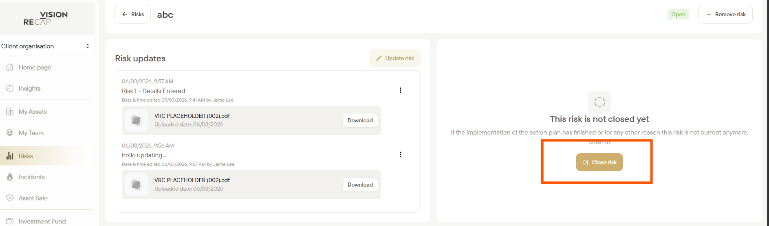769x226 pixels.
Task: Click the Incidents flame icon
Action: point(10,177)
